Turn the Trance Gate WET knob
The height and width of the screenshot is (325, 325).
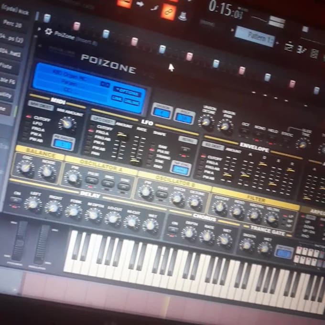point(264,249)
